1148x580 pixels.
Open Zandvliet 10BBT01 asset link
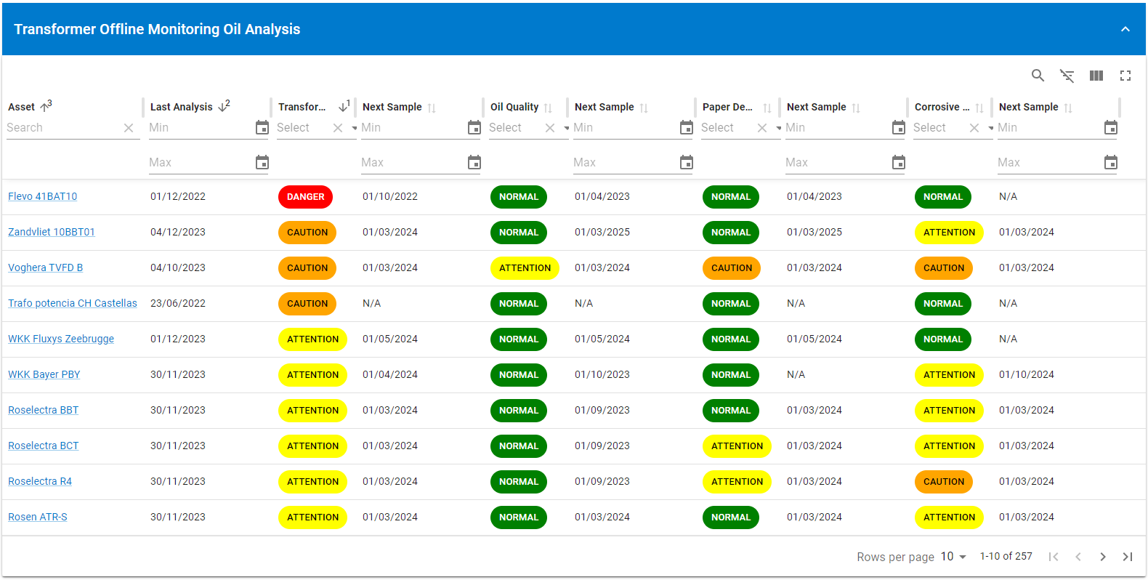point(52,233)
